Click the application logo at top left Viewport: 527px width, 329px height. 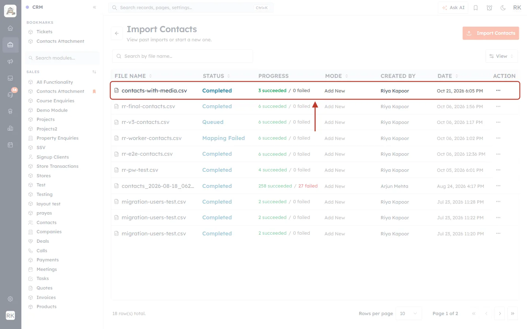pyautogui.click(x=10, y=11)
